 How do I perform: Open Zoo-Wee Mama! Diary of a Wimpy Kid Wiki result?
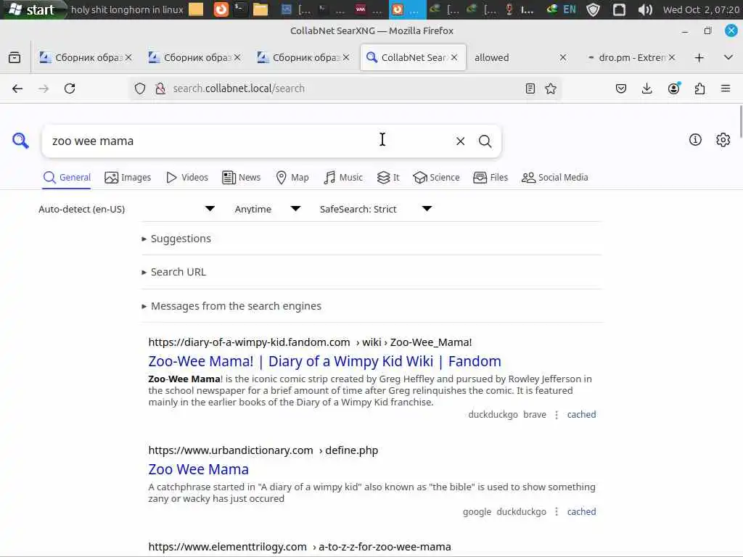pyautogui.click(x=324, y=361)
